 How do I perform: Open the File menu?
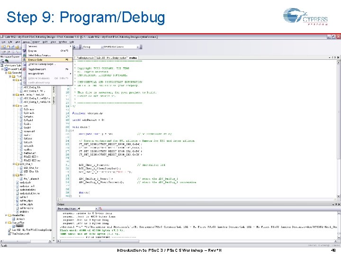pyautogui.click(x=3, y=42)
